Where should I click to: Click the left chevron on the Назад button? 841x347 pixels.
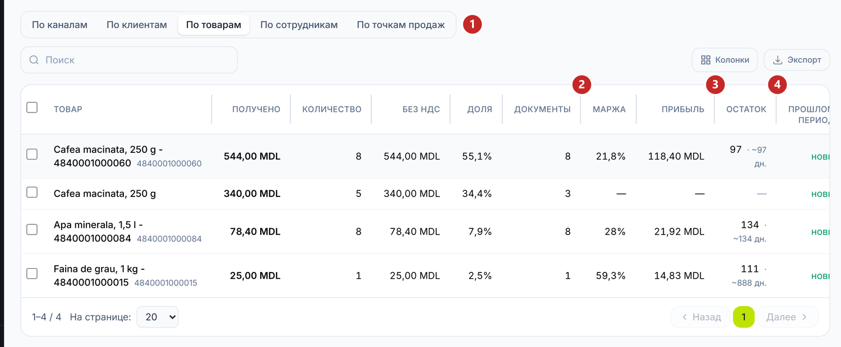684,317
